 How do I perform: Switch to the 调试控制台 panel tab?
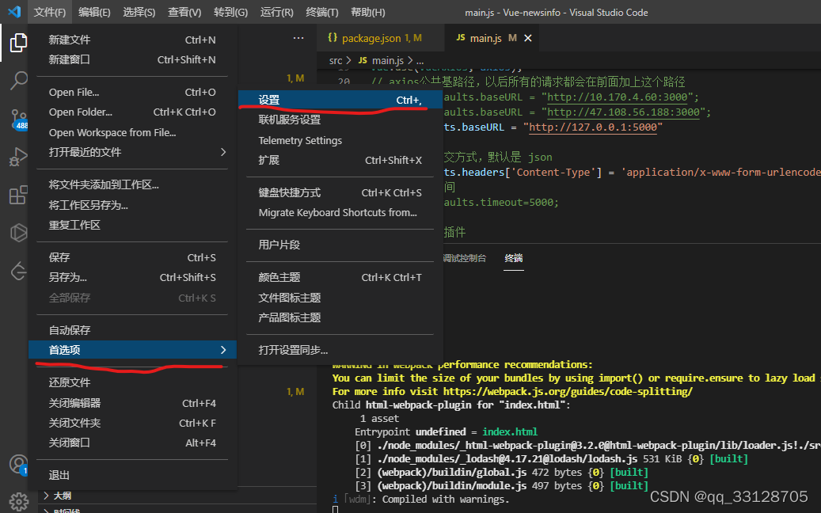465,258
